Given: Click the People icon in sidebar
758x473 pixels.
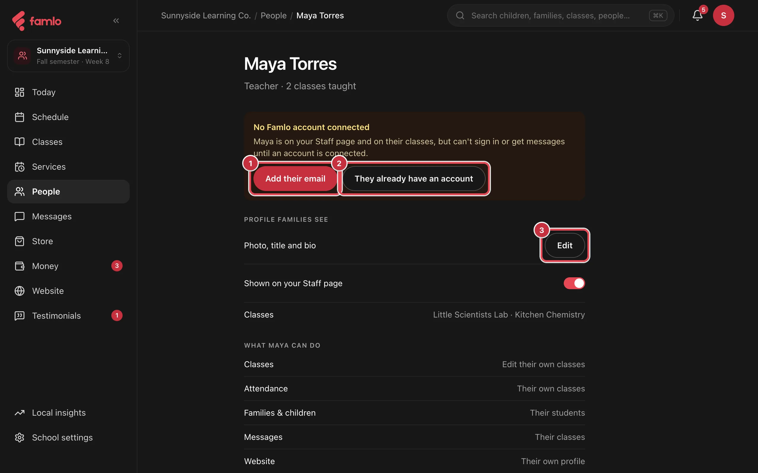Looking at the screenshot, I should (20, 192).
